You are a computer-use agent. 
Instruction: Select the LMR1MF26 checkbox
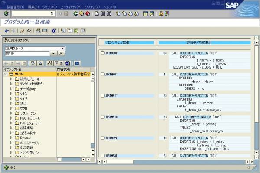pyautogui.click(x=102, y=138)
